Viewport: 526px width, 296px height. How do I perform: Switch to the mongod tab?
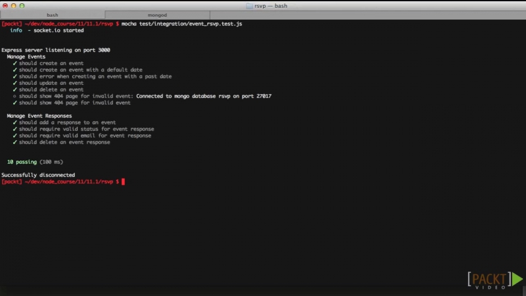point(157,15)
